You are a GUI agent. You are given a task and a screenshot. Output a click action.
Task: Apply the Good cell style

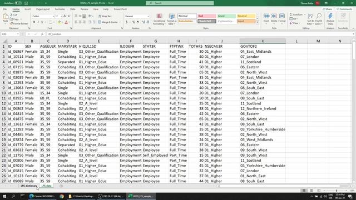tap(226, 16)
